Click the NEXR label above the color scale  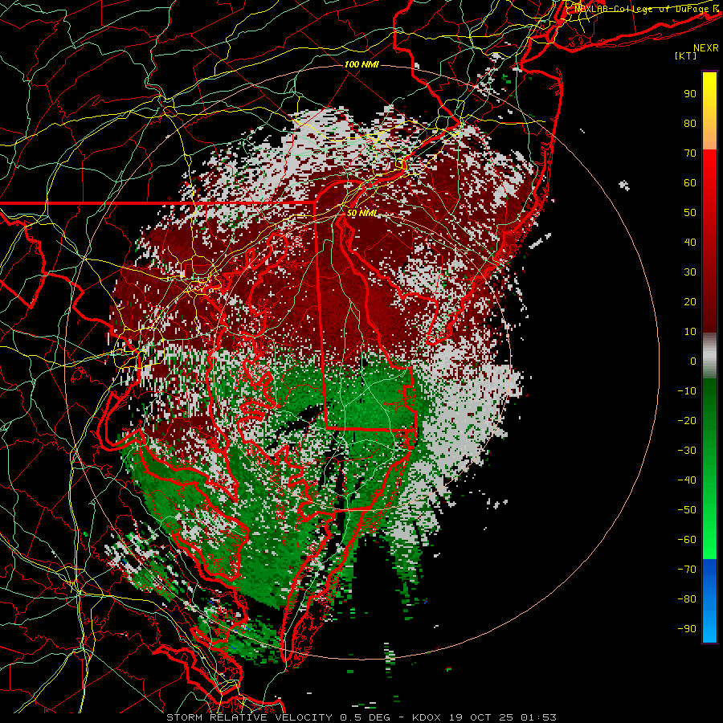coord(705,48)
